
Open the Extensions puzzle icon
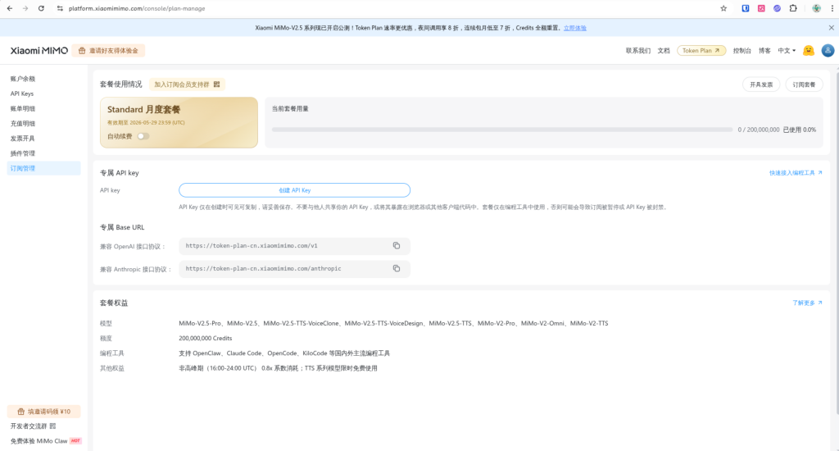[793, 8]
